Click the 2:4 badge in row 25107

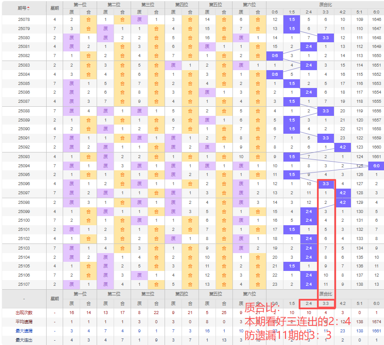pos(309,284)
